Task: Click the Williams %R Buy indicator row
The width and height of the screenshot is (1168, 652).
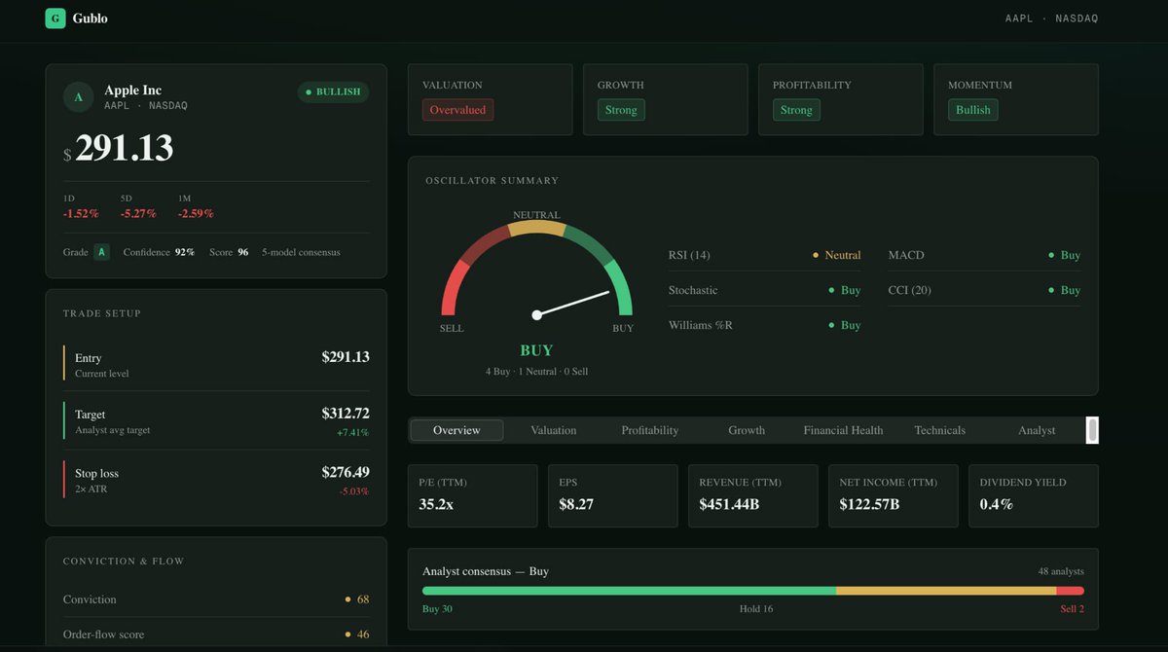Action: pos(765,325)
